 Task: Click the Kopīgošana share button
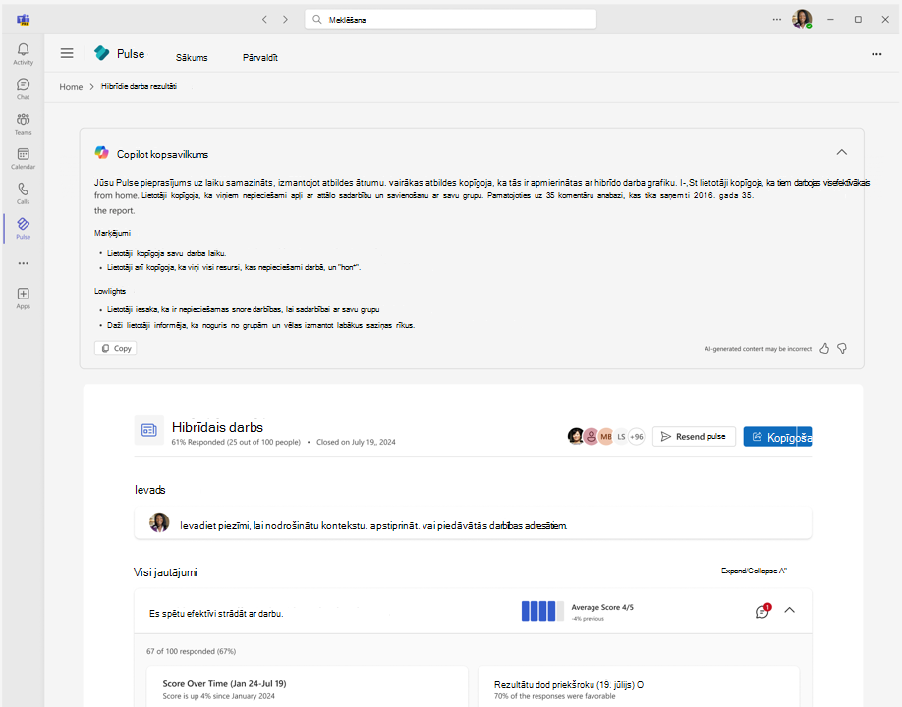[x=776, y=436]
